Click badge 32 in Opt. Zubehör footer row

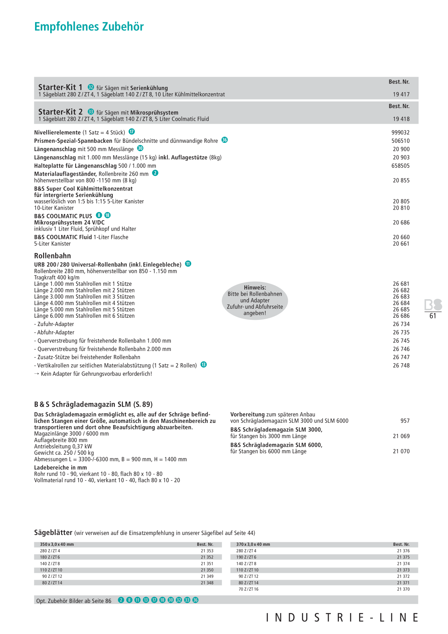(179, 600)
